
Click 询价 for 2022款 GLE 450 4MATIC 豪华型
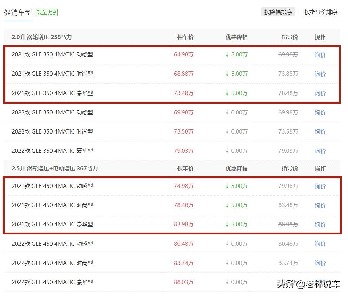(x=320, y=282)
